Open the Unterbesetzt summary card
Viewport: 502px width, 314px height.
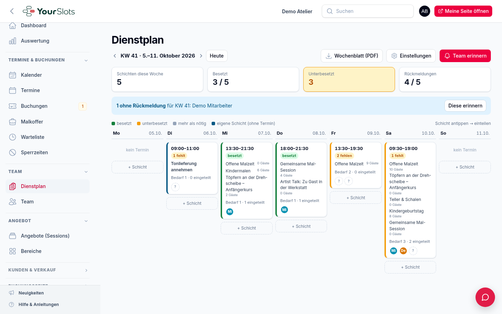tap(349, 80)
